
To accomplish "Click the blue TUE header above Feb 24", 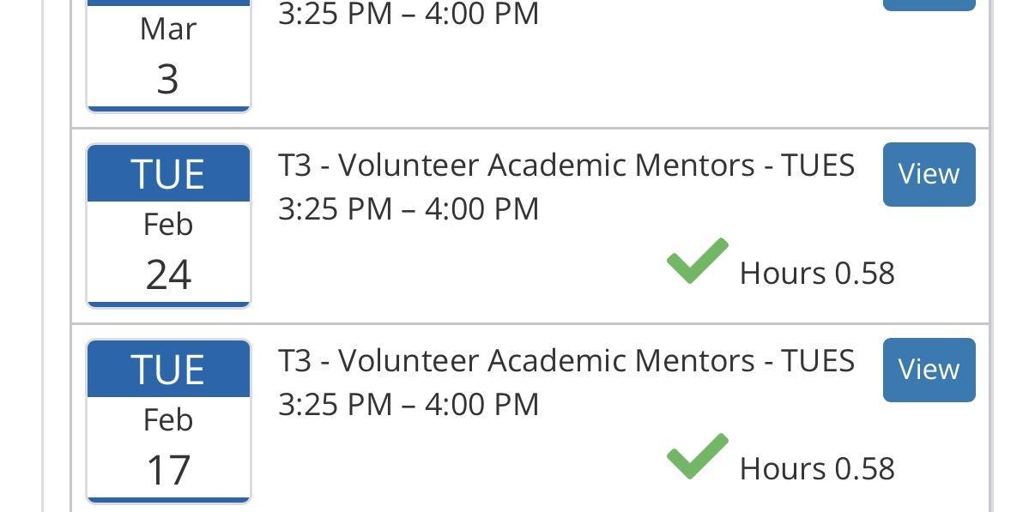I will pyautogui.click(x=168, y=174).
